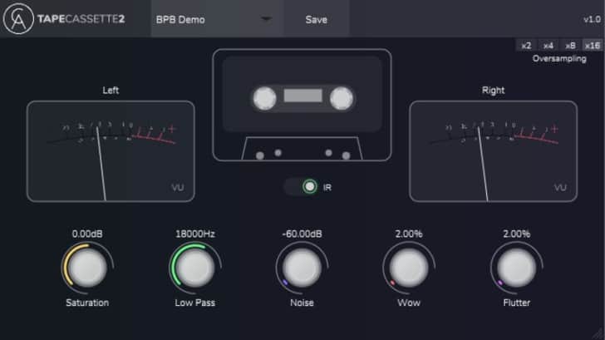Click the Oversampling label
The height and width of the screenshot is (340, 605).
pos(559,59)
